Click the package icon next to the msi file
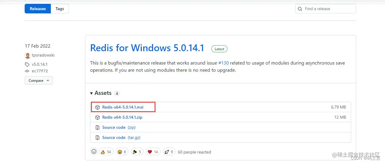The width and height of the screenshot is (385, 163). pyautogui.click(x=98, y=107)
